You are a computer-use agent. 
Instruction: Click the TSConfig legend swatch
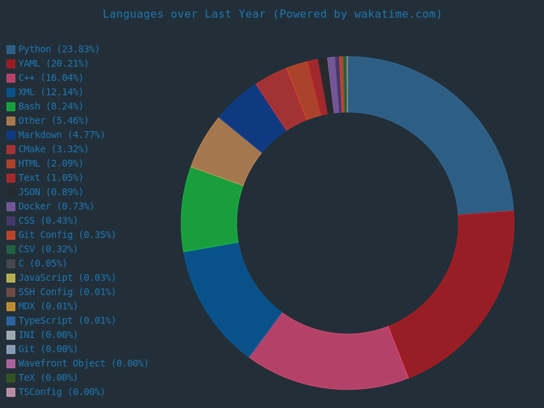click(x=11, y=392)
